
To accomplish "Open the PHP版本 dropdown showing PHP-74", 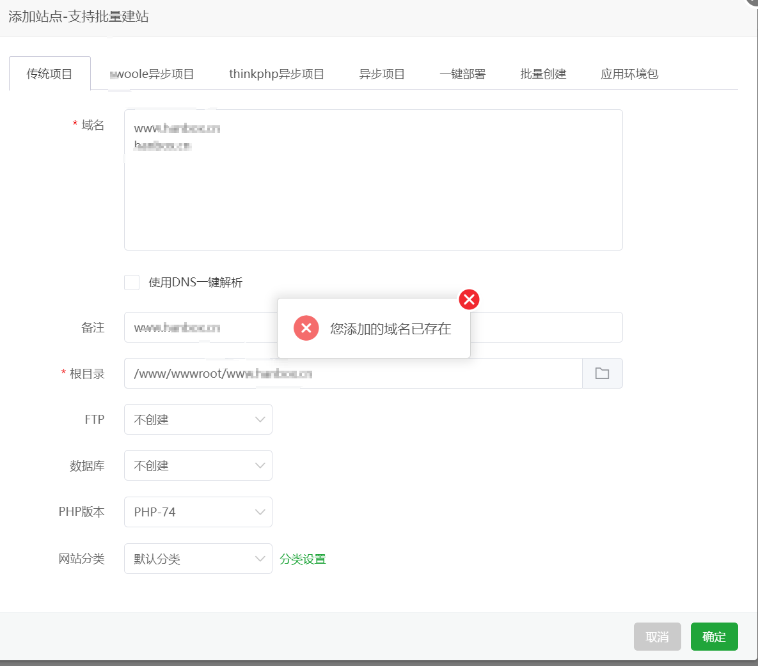I will (198, 512).
